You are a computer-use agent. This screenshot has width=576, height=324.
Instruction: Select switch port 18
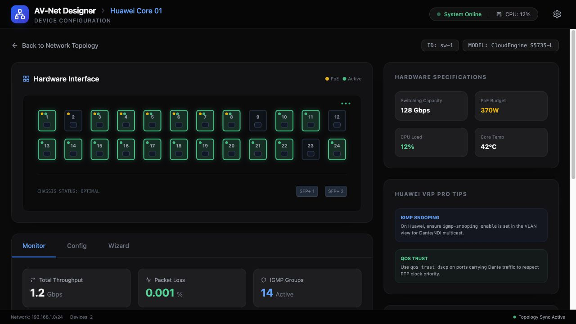pyautogui.click(x=179, y=149)
